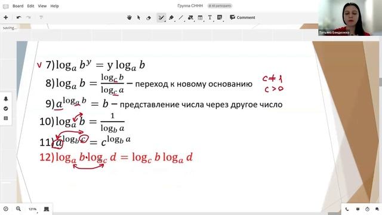382x215 pixels.
Task: Click the saving... status text
Action: [x=10, y=28]
